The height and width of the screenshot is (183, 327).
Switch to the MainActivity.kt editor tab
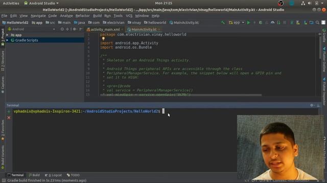click(144, 29)
